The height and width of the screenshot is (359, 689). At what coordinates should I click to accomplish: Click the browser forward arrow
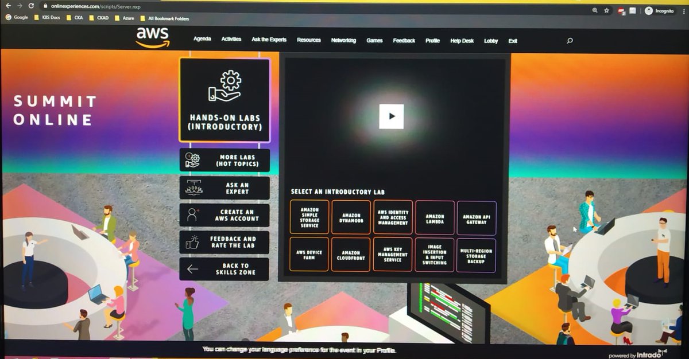[x=20, y=6]
